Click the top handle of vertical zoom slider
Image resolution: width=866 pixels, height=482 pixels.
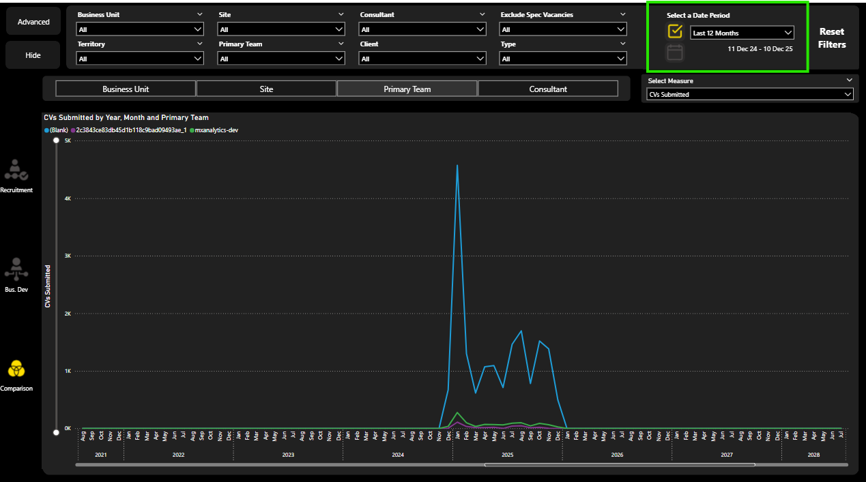(56, 140)
